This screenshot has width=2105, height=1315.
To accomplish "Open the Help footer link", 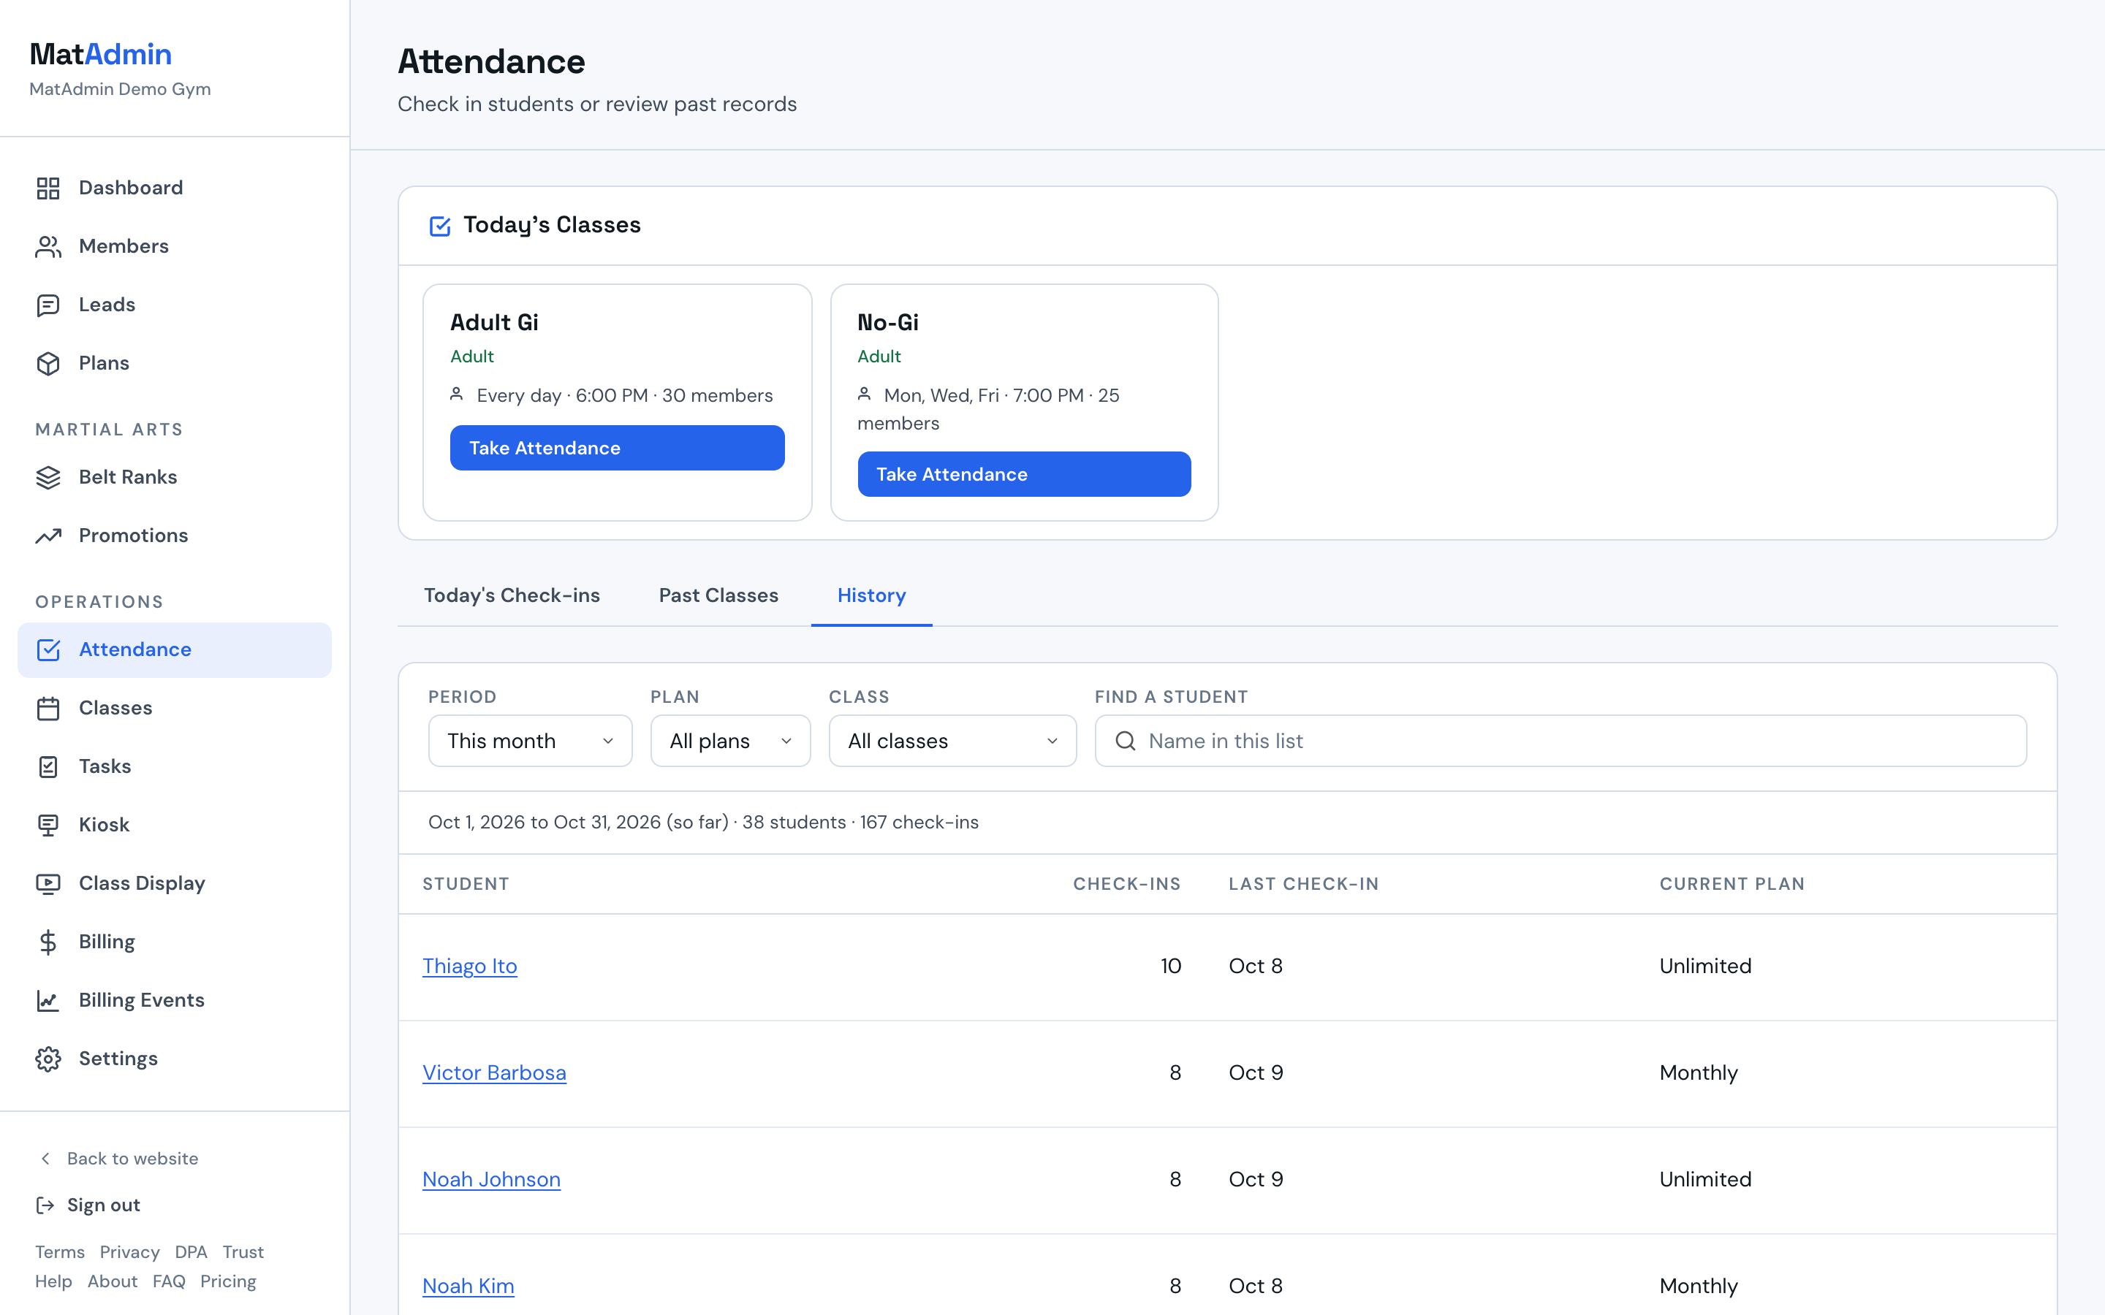I will [x=53, y=1282].
